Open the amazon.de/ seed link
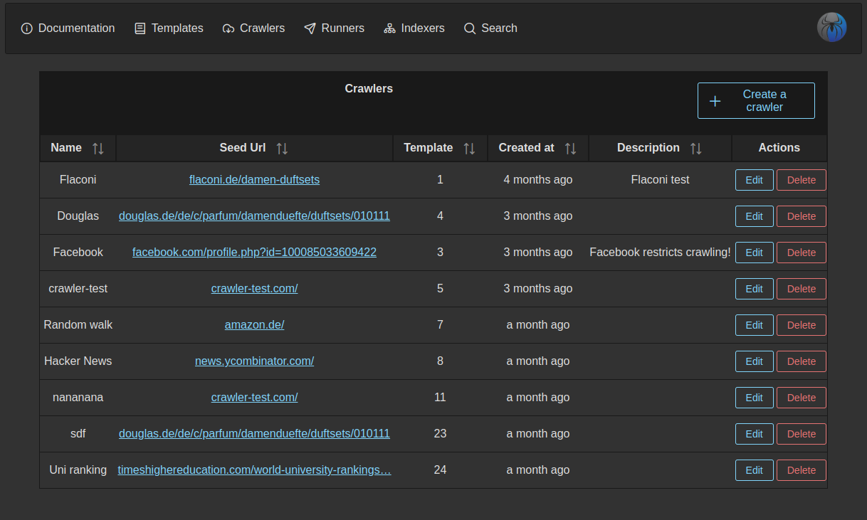This screenshot has width=867, height=520. [254, 325]
